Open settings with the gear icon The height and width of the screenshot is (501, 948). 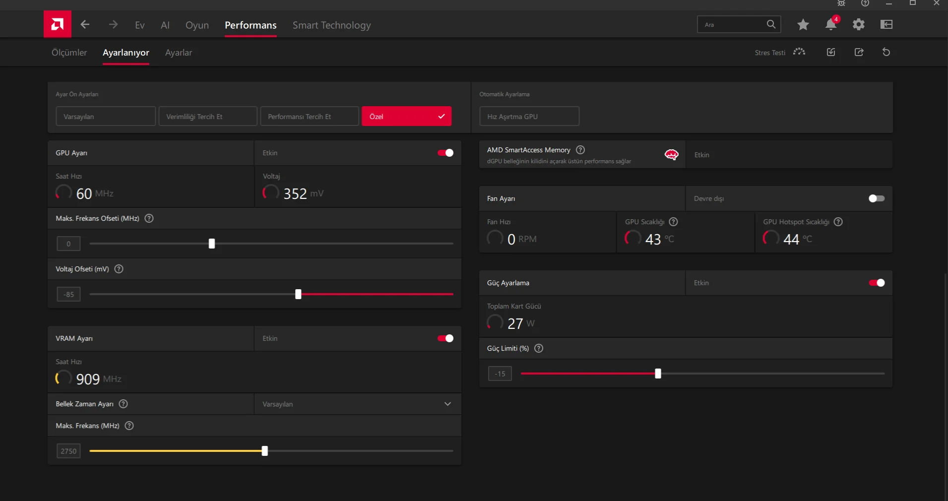point(859,24)
